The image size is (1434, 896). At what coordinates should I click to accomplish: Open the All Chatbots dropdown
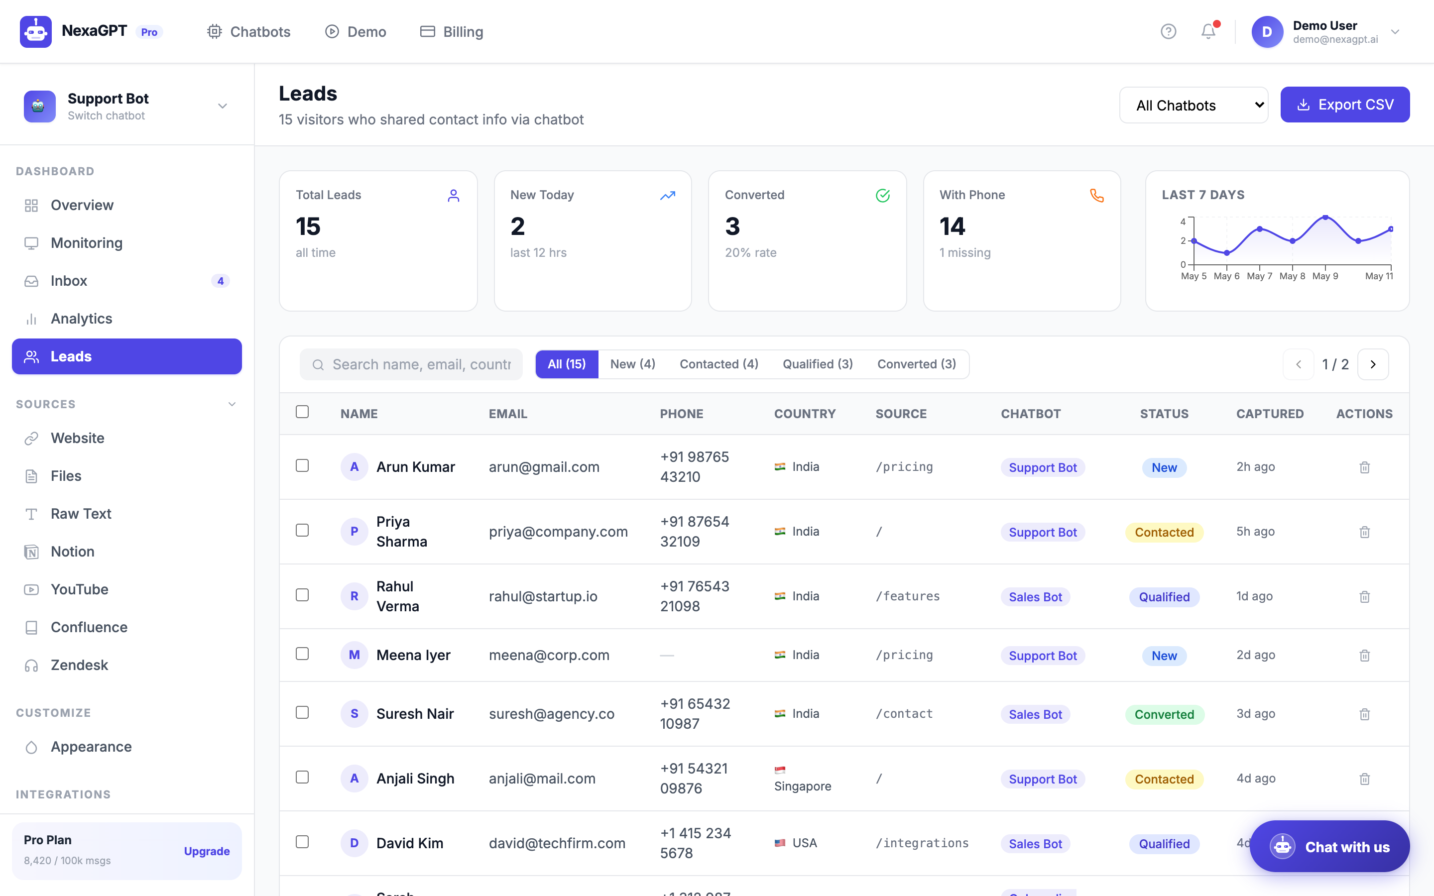coord(1194,105)
